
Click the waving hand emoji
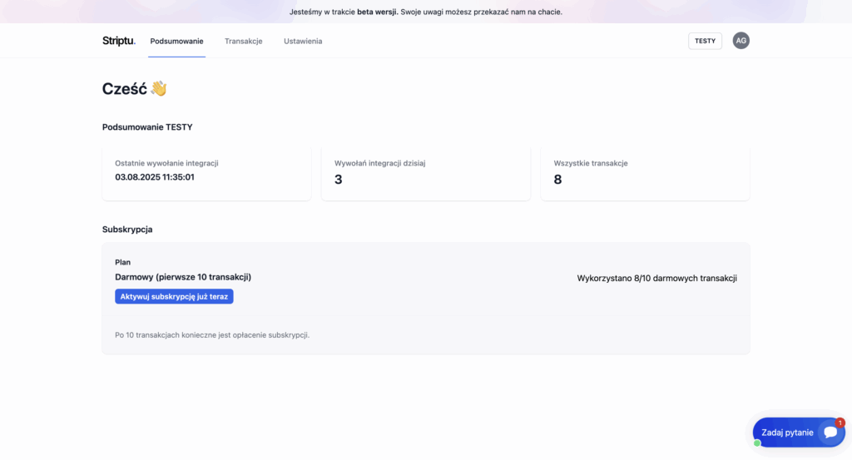[159, 88]
